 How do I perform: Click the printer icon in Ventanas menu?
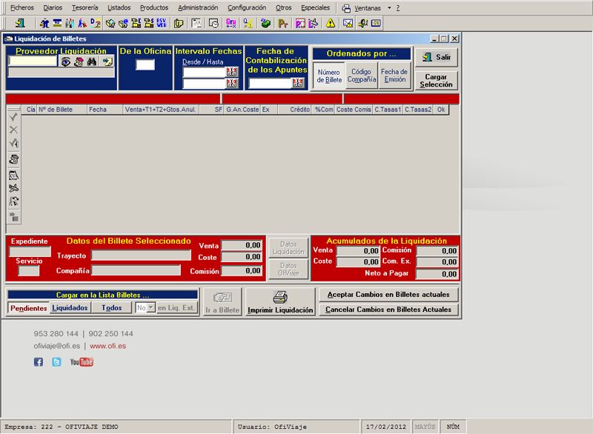pos(346,7)
